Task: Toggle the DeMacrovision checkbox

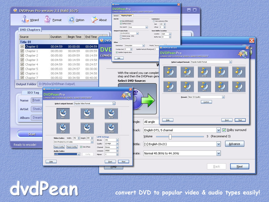Action: pos(121,24)
